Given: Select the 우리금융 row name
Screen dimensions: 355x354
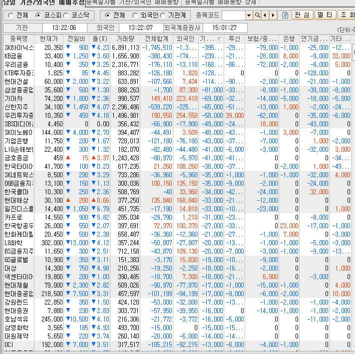Looking at the screenshot, I should point(16,65).
